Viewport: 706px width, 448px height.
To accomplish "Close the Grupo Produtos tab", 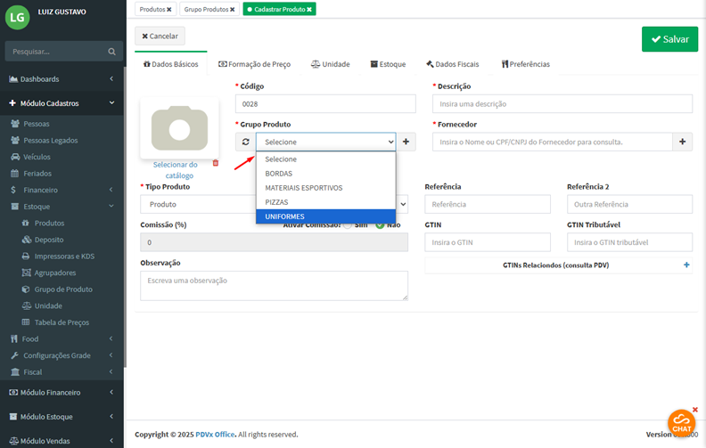I will [x=232, y=9].
